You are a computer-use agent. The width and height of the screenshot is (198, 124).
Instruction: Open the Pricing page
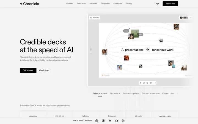click(x=129, y=4)
